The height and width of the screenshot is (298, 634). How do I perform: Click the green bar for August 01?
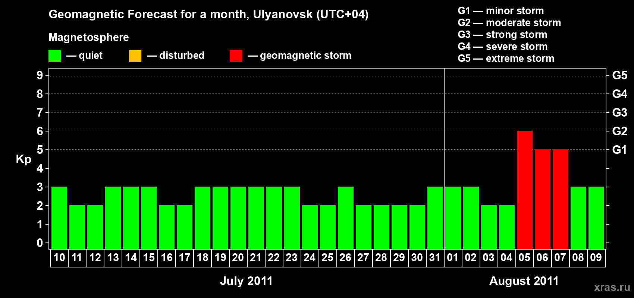click(x=453, y=218)
